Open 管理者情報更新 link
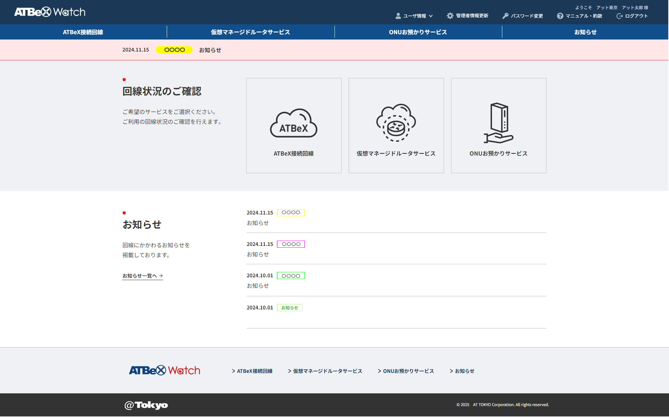Screen dimensions: 669x417 472,16
